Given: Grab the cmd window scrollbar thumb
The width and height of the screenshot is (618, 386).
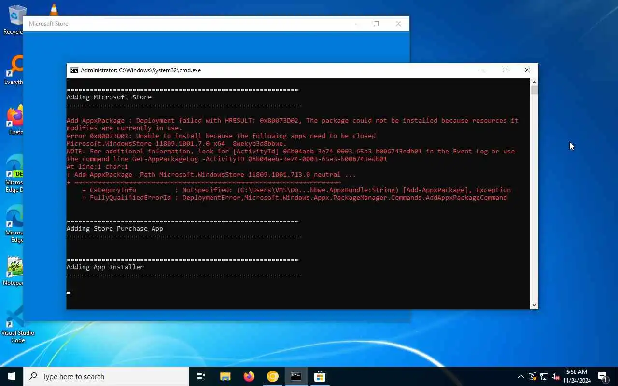Looking at the screenshot, I should pyautogui.click(x=534, y=90).
